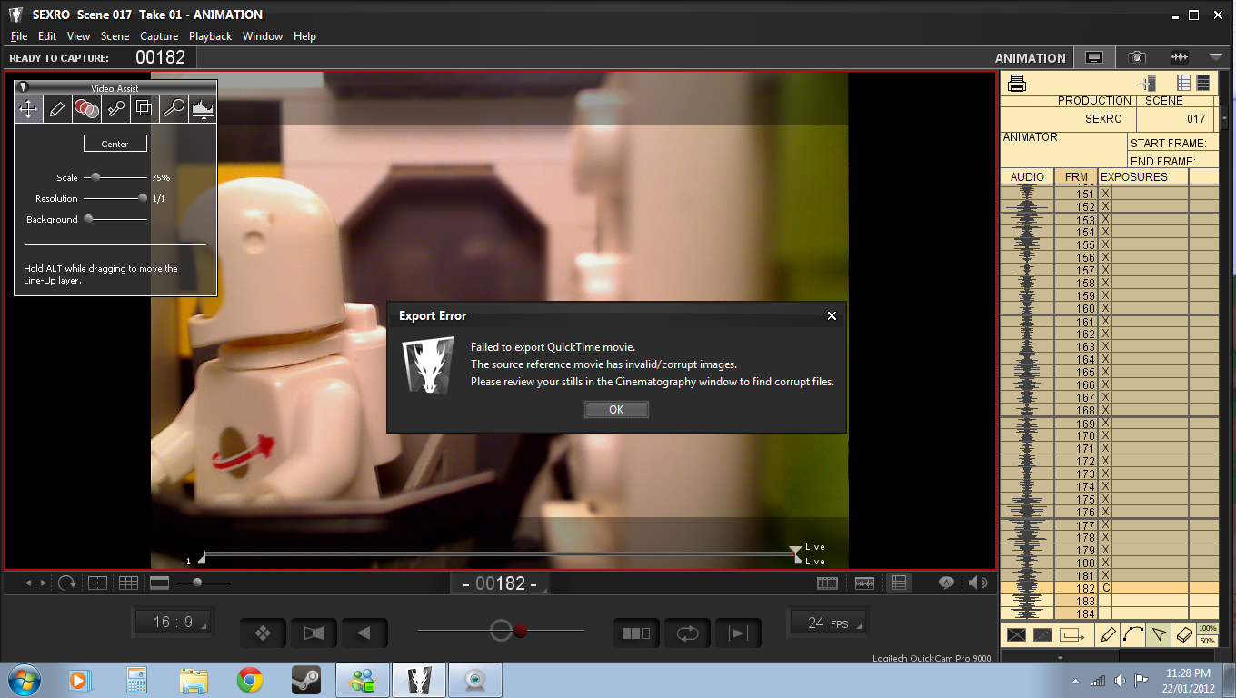This screenshot has height=698, width=1236.
Task: Open the Capture menu
Action: pyautogui.click(x=159, y=36)
